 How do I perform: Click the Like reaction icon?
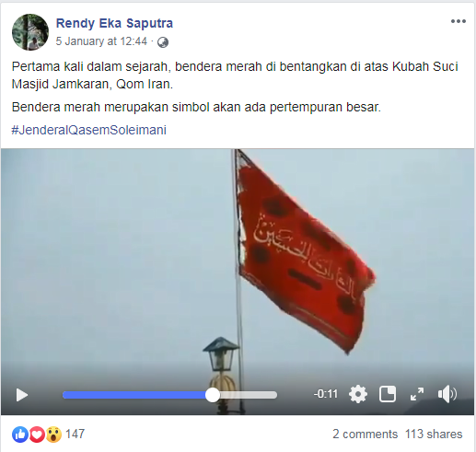click(20, 435)
